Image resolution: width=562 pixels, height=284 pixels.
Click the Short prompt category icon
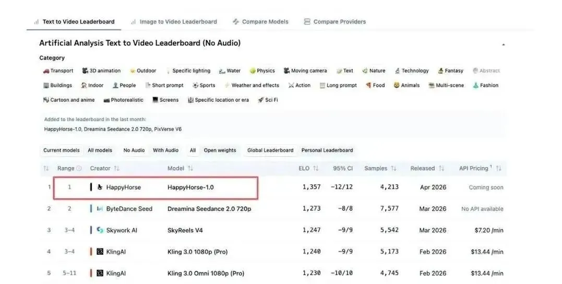148,85
